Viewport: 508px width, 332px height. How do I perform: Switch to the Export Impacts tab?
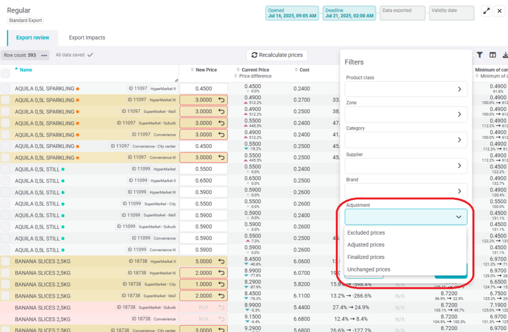click(x=87, y=38)
